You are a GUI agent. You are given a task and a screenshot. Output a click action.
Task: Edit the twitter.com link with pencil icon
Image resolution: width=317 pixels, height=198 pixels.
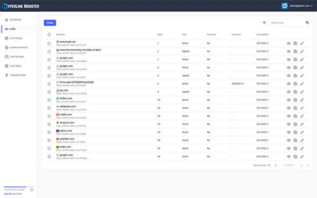302,100
